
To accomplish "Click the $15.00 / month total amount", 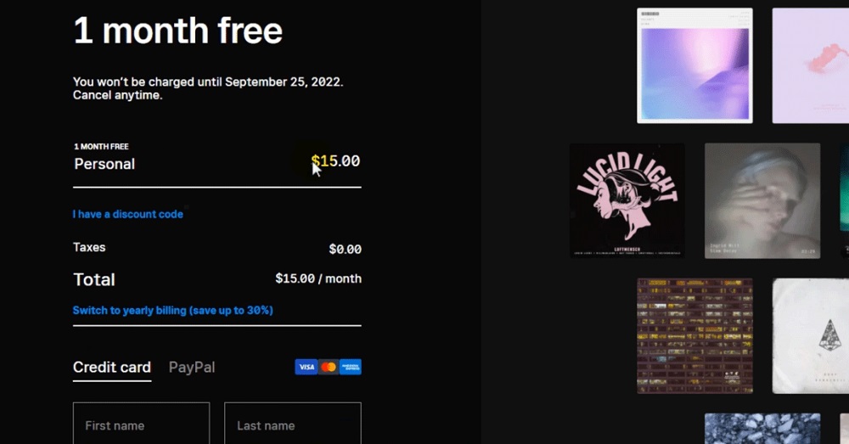I will click(x=318, y=278).
